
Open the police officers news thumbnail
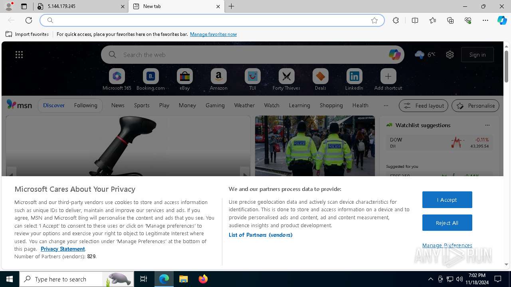click(x=315, y=146)
